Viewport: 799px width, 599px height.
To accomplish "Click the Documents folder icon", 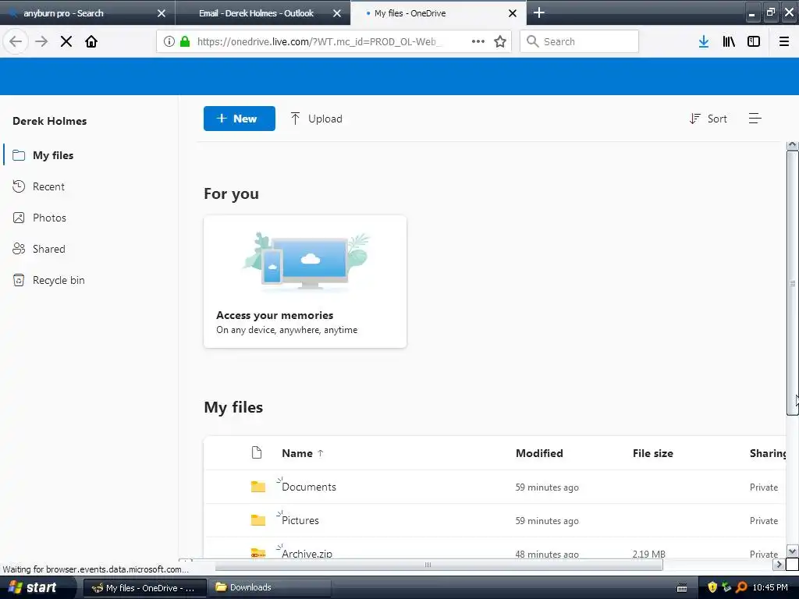I will point(258,487).
